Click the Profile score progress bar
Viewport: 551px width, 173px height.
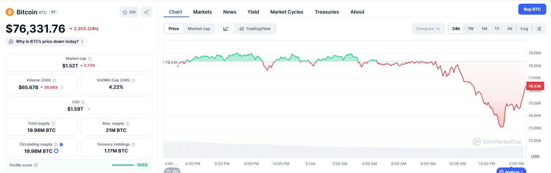coord(123,165)
